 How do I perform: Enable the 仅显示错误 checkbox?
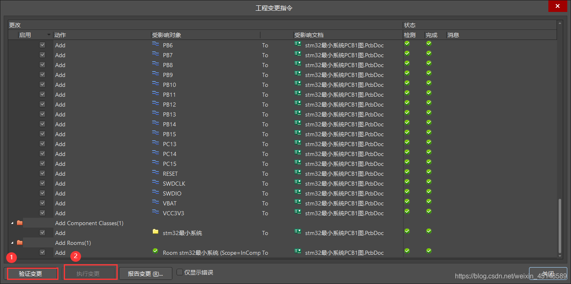[180, 272]
